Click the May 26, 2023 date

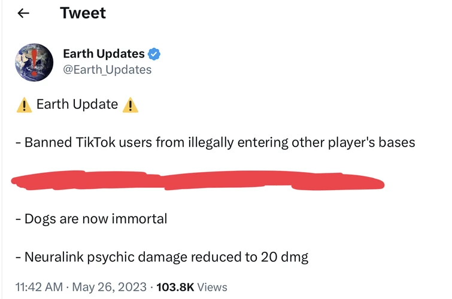click(110, 287)
